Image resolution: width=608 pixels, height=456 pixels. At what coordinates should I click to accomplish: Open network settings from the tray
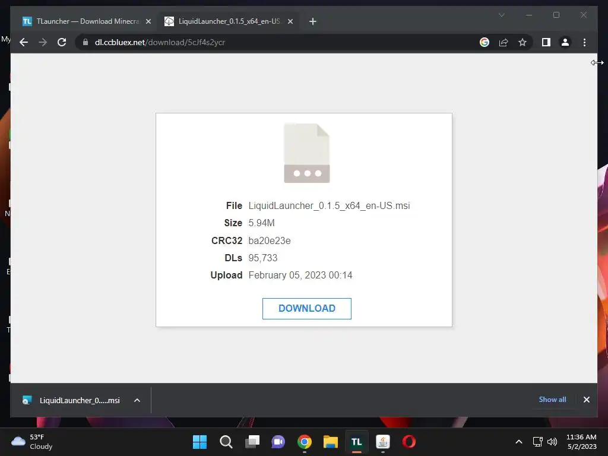[x=537, y=442]
